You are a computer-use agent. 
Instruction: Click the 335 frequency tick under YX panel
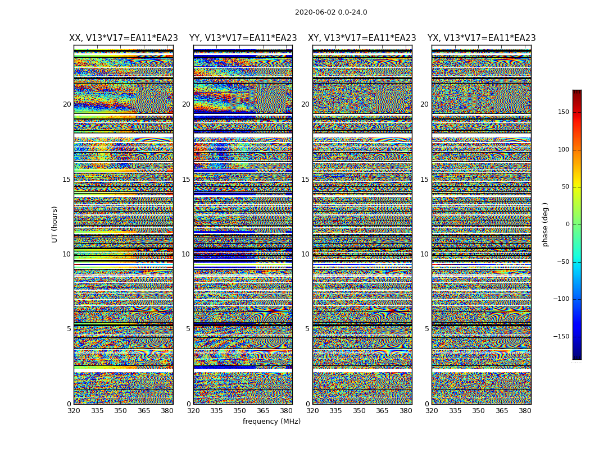pos(455,411)
